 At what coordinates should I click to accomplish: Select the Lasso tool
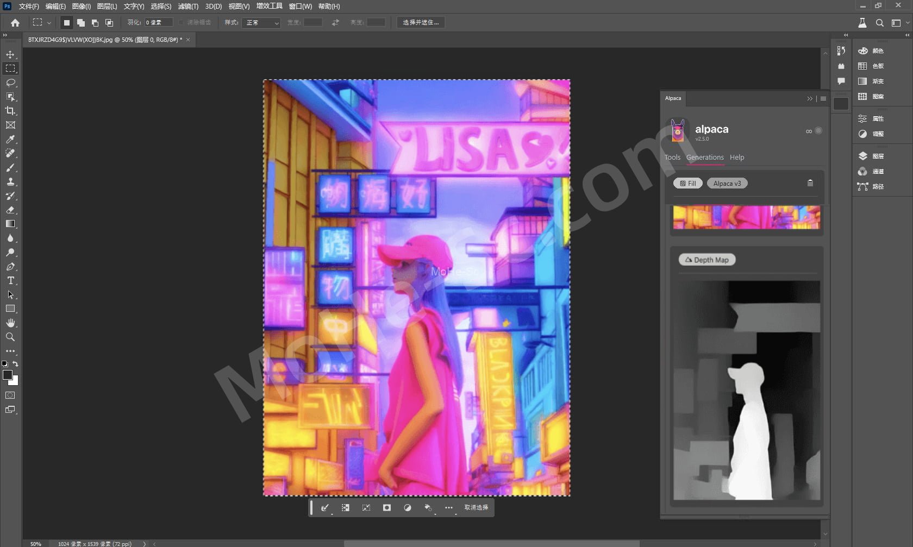pos(10,83)
